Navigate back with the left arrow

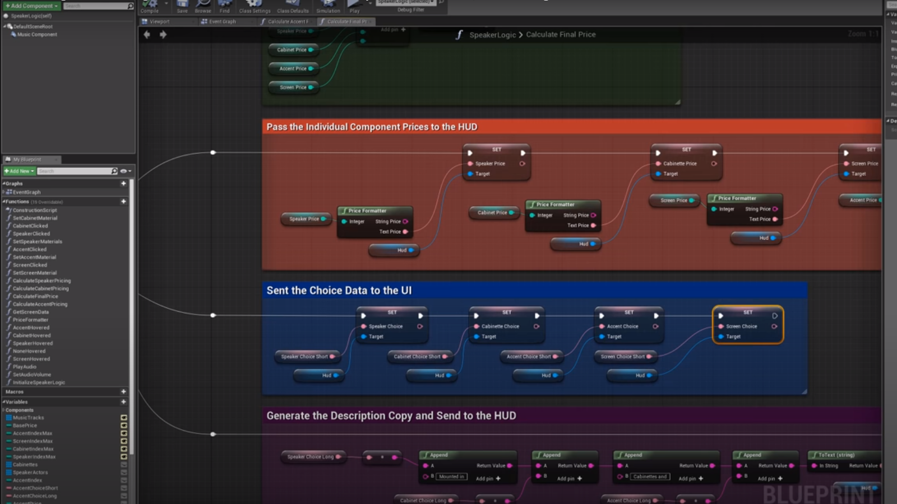[147, 35]
